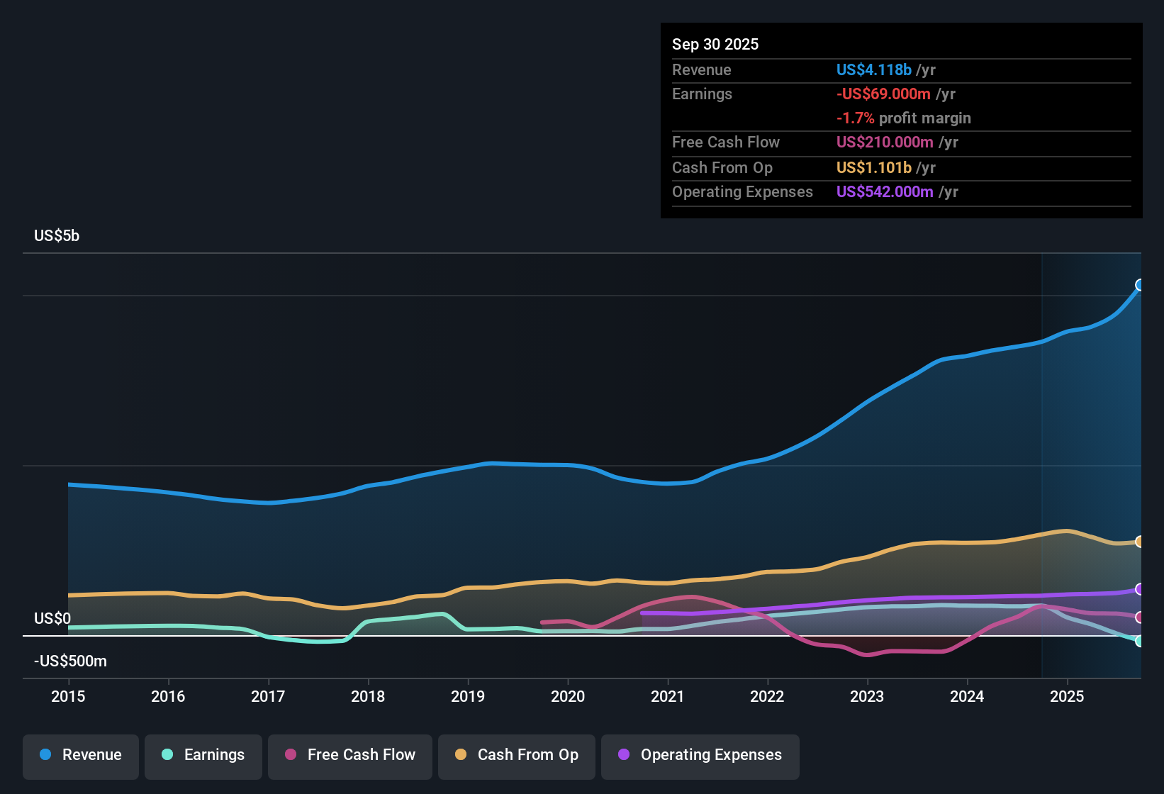The height and width of the screenshot is (794, 1164).
Task: Click the purple Operating Expenses endpoint marker
Action: point(1140,588)
